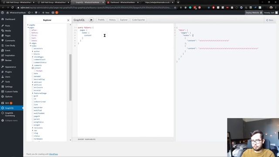This screenshot has height=157, width=279.
Task: Click the Users icon in sidebar
Action: click(3, 77)
